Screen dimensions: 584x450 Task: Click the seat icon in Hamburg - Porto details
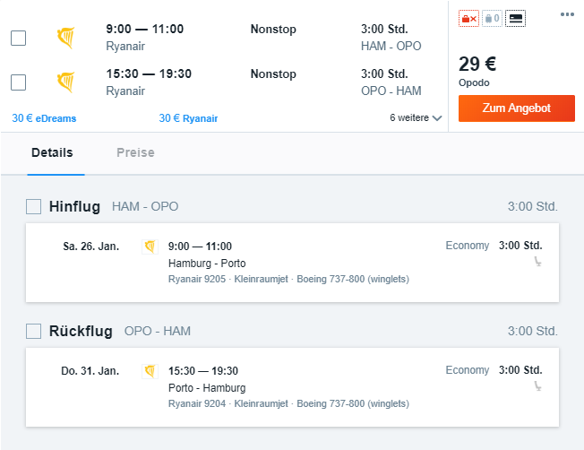[x=537, y=262]
